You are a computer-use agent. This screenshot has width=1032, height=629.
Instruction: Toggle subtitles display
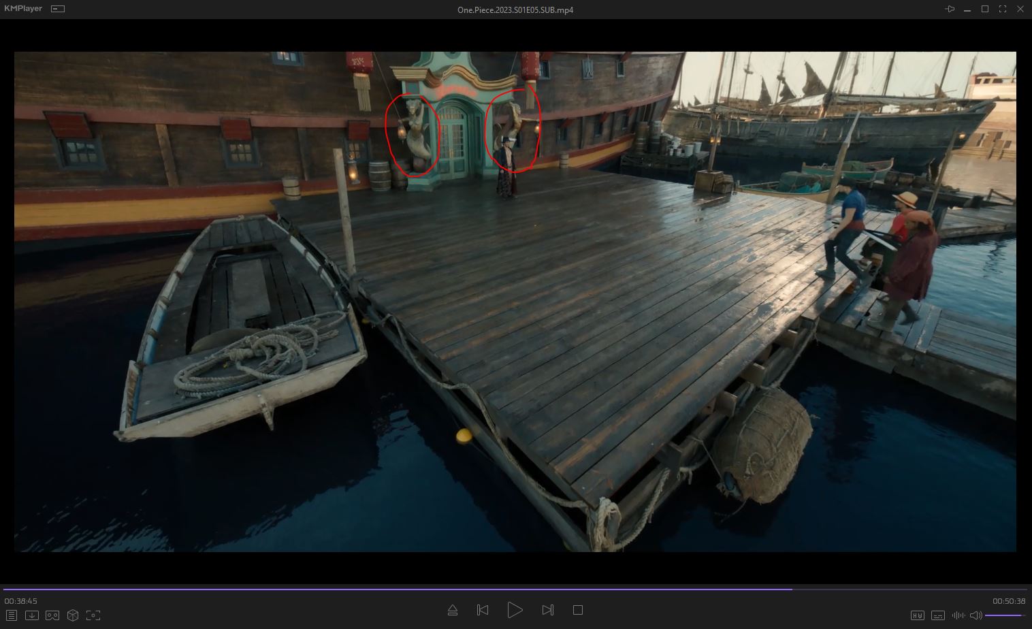(x=938, y=615)
